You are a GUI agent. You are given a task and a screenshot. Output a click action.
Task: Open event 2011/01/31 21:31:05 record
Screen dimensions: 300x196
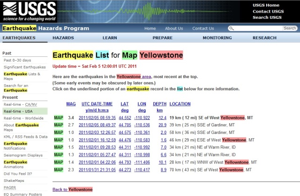click(x=97, y=170)
